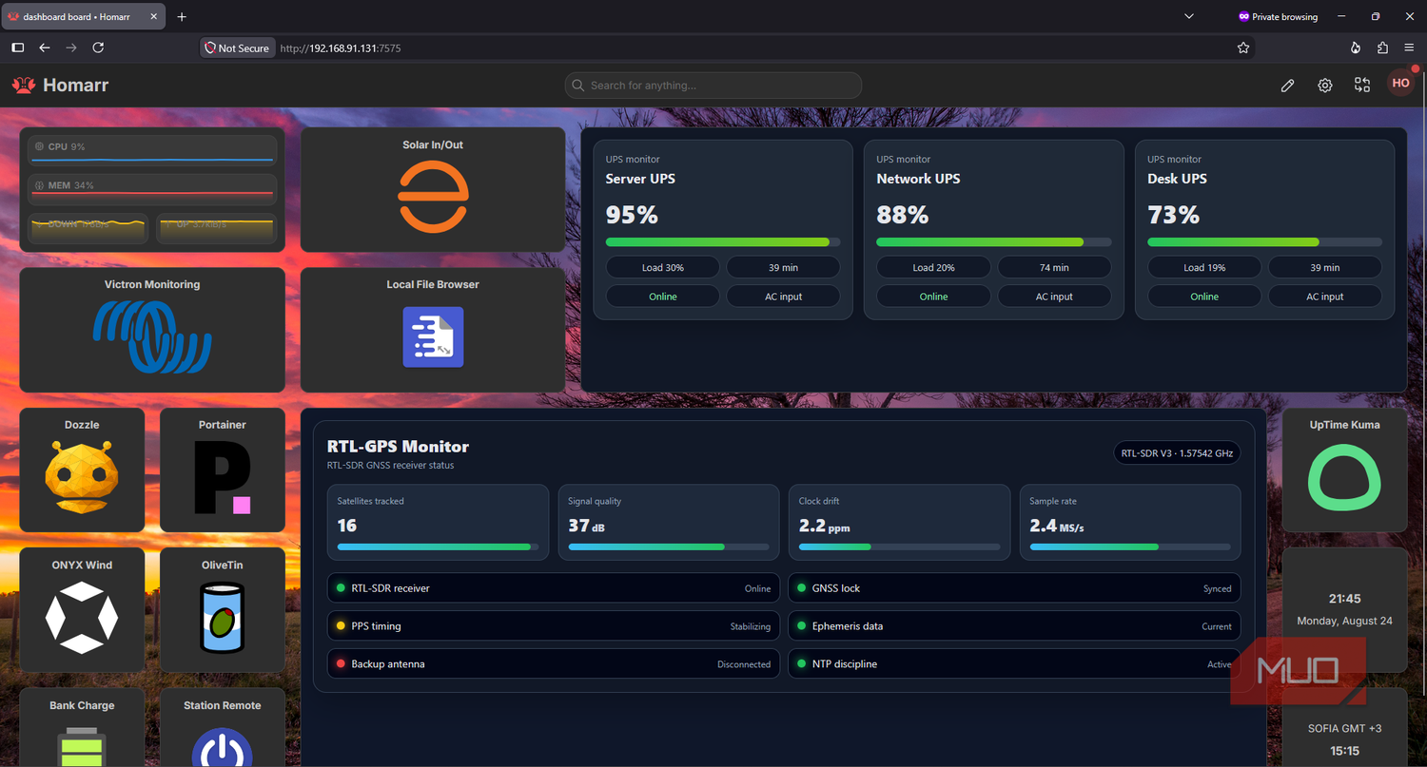Click the MEM usage graph
Viewport: 1427px width, 767px height.
(x=152, y=189)
